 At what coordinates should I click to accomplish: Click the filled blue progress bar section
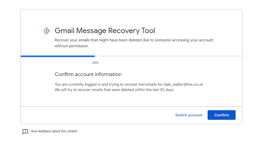(58, 56)
